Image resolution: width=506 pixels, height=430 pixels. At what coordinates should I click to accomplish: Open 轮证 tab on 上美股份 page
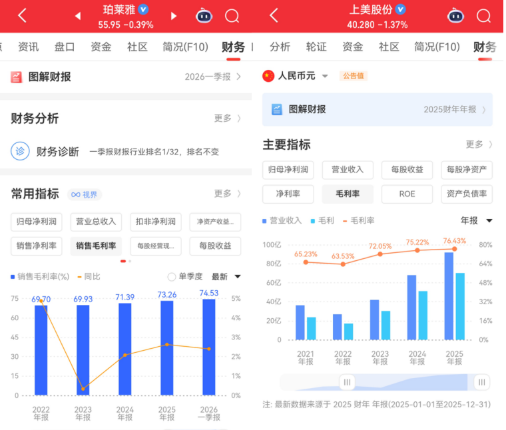[316, 47]
